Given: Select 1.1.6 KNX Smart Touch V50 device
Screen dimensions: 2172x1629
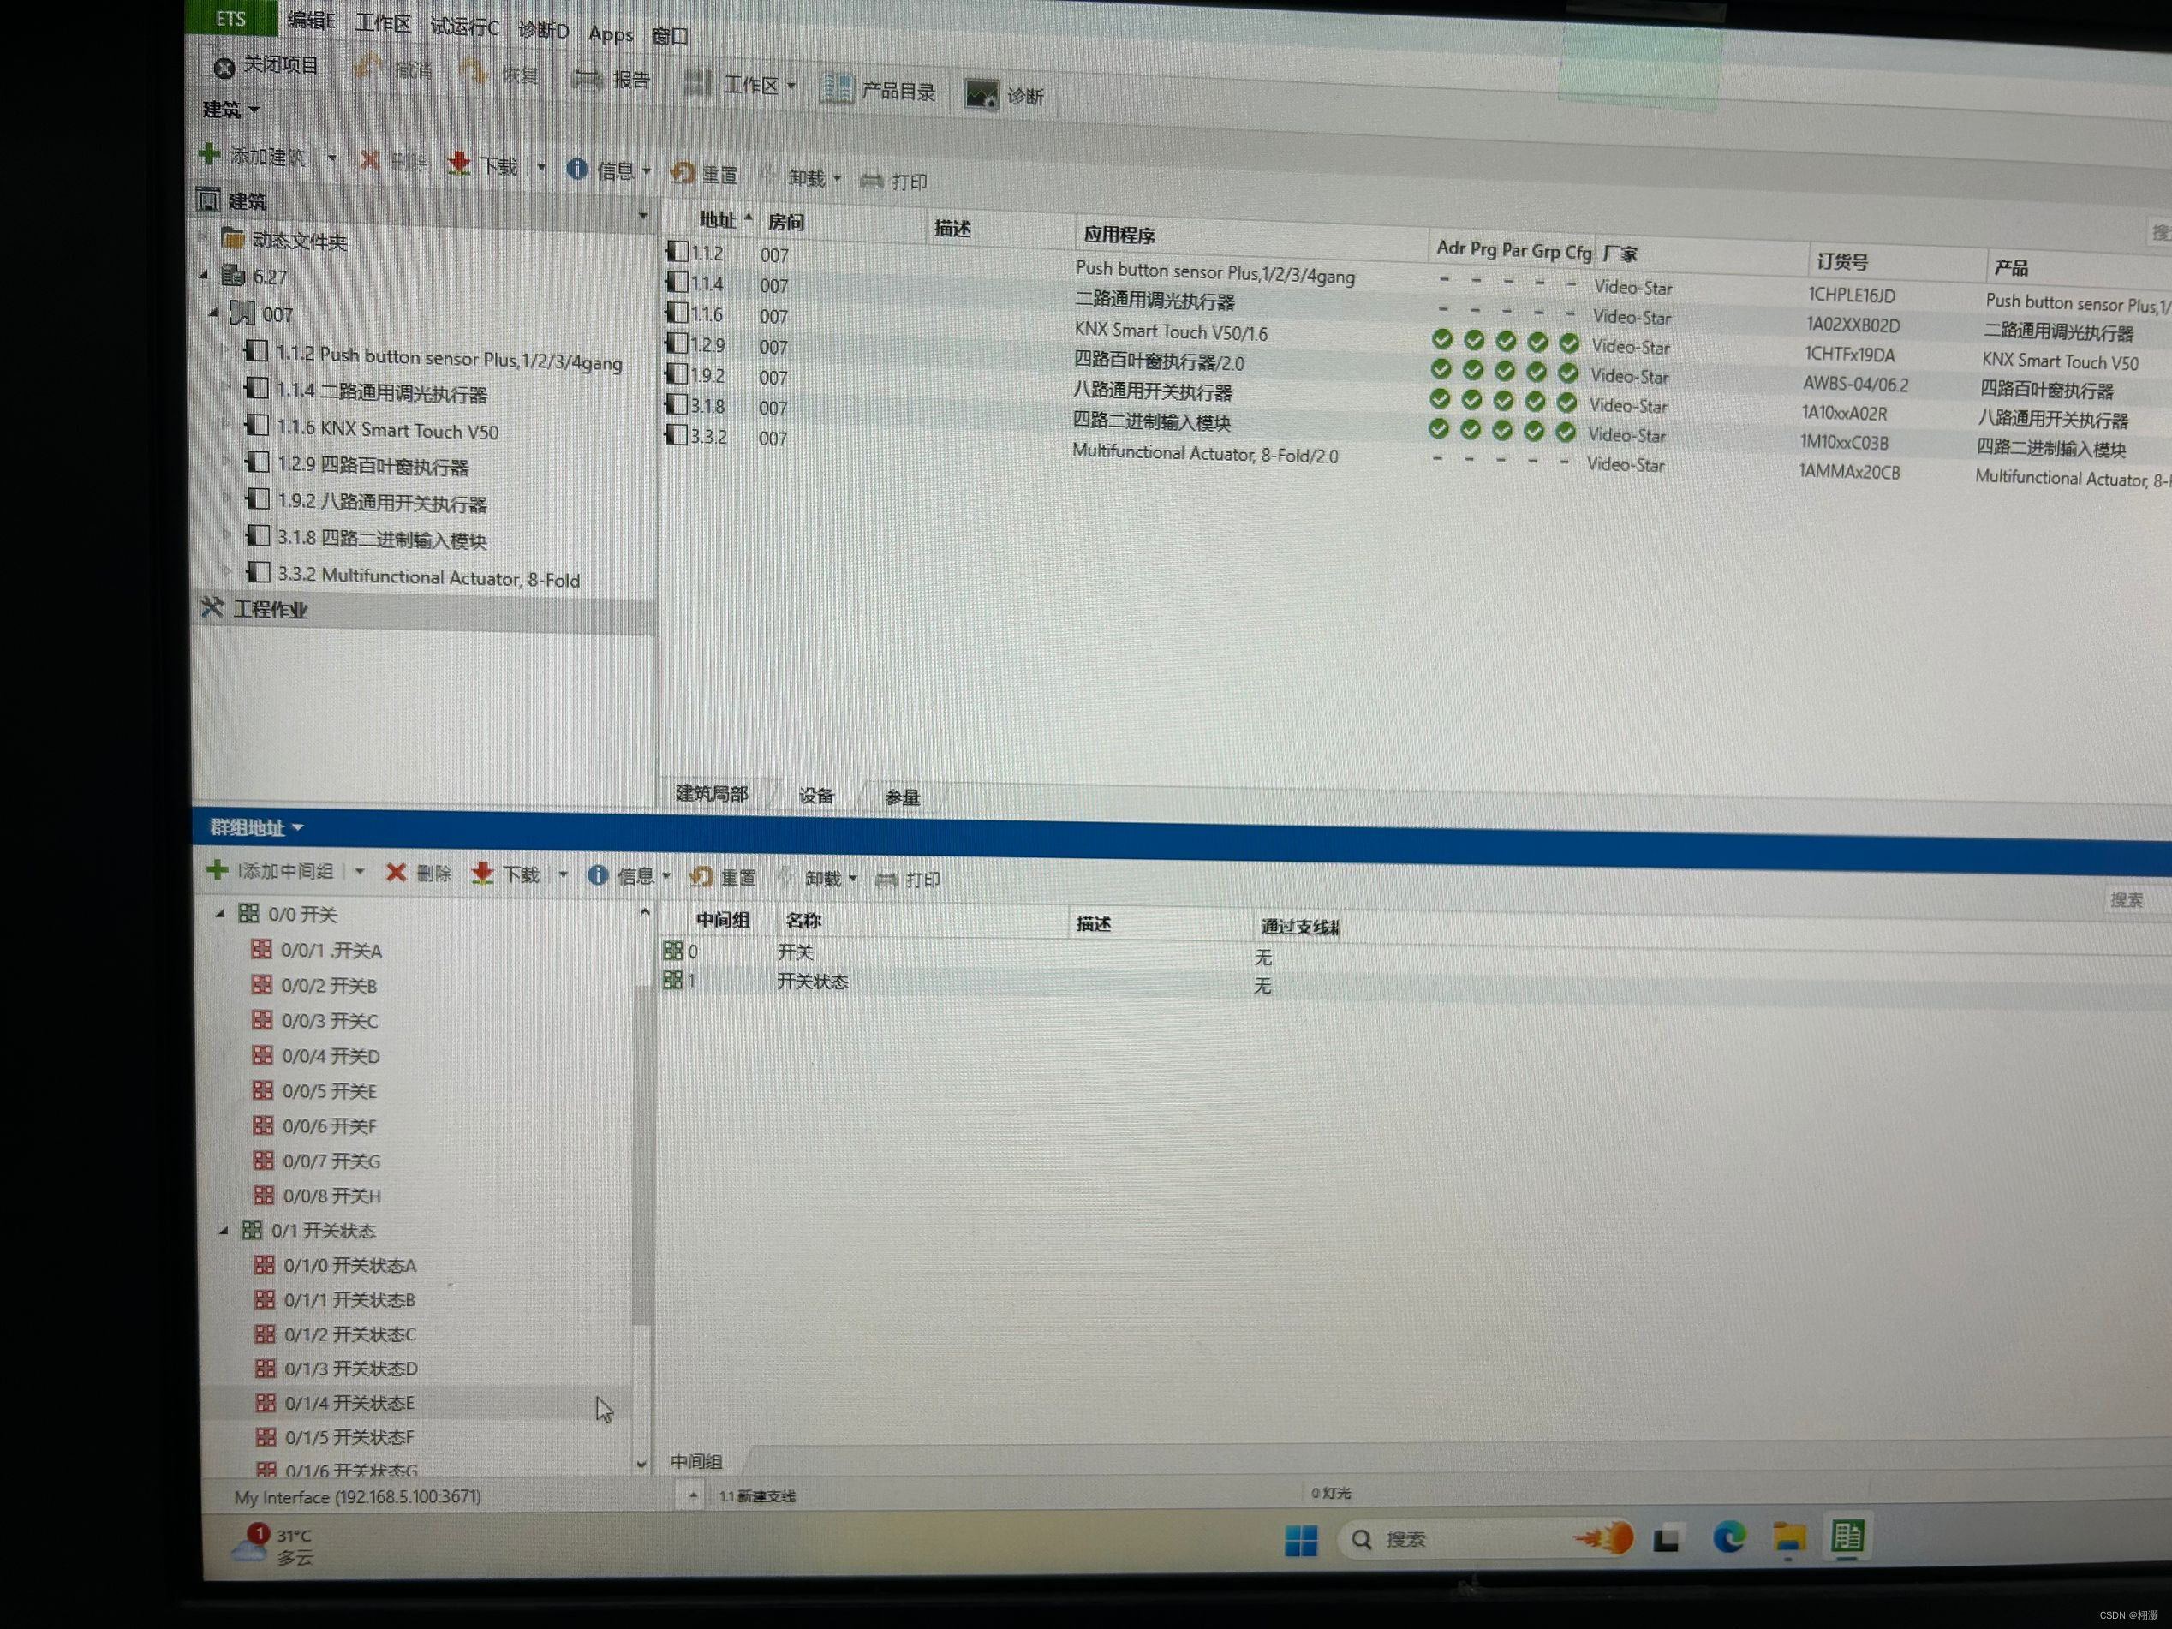Looking at the screenshot, I should click(x=387, y=430).
